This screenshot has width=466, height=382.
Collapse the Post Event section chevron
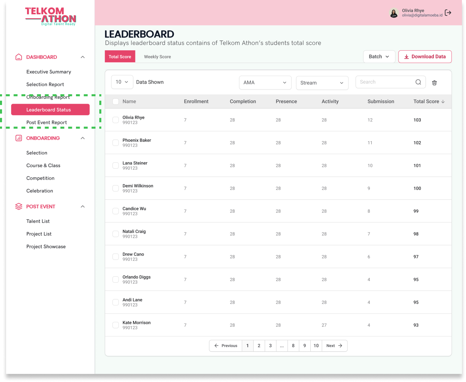point(83,206)
